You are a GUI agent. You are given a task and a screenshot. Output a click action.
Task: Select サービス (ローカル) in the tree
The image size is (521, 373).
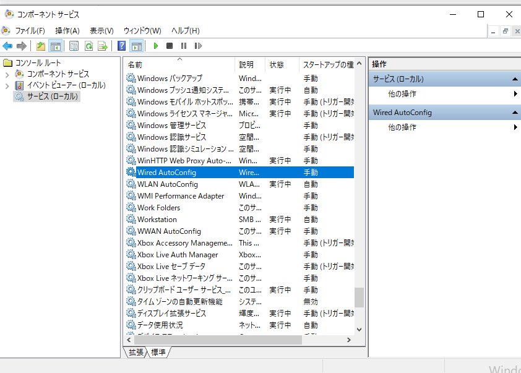[x=52, y=96]
